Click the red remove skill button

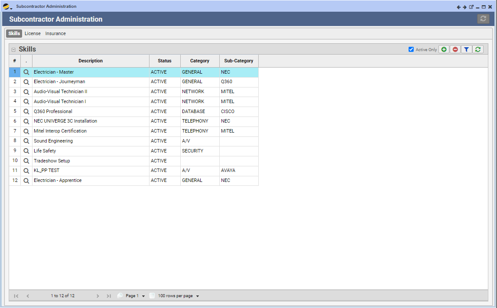pyautogui.click(x=455, y=49)
